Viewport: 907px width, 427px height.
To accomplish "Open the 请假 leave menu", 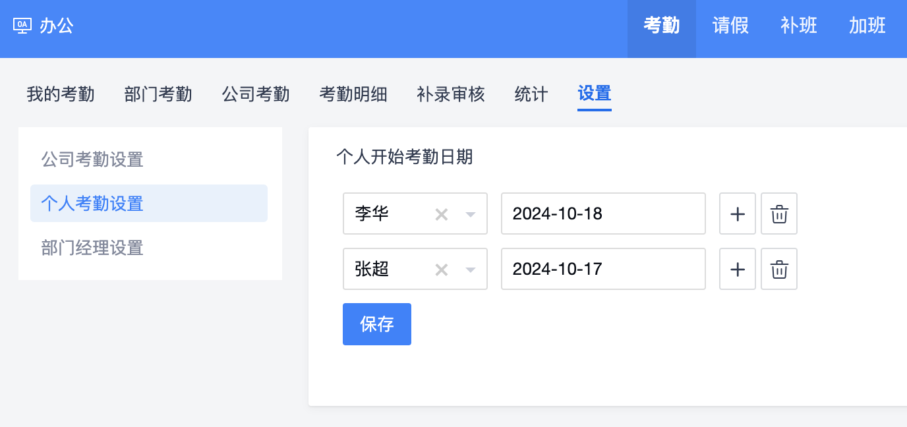I will click(x=730, y=26).
